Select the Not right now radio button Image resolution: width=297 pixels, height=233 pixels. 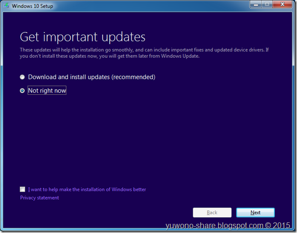(x=22, y=91)
